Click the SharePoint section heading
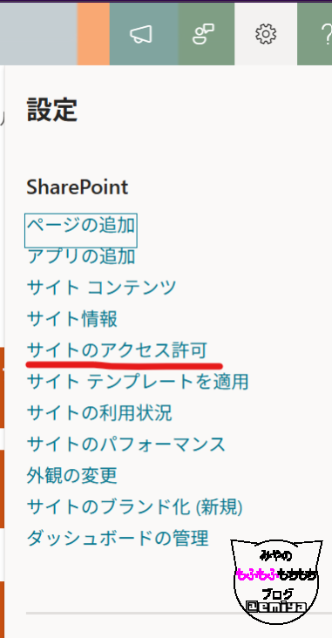The width and height of the screenshot is (332, 638). click(78, 187)
